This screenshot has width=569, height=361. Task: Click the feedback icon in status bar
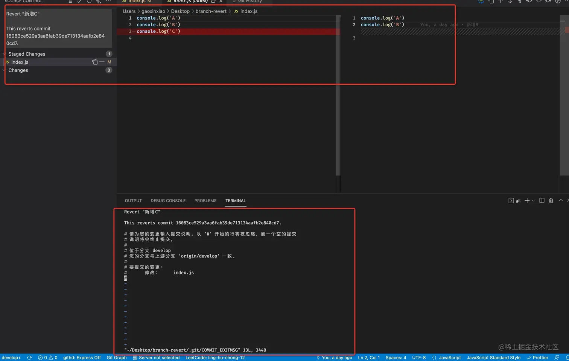pyautogui.click(x=557, y=358)
